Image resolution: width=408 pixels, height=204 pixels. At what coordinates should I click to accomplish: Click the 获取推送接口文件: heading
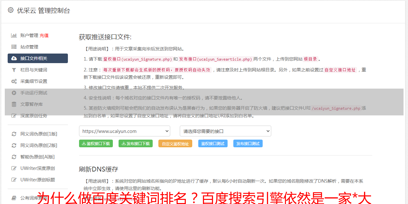click(x=105, y=37)
